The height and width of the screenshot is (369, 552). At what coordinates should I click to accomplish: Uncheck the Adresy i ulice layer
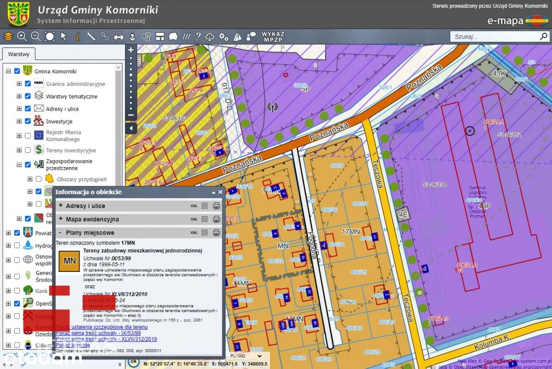tap(28, 109)
